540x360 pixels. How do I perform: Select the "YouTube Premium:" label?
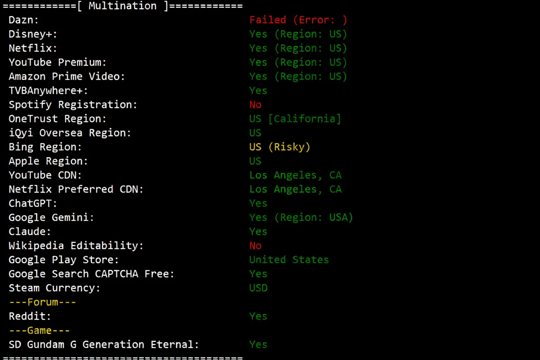[58, 62]
